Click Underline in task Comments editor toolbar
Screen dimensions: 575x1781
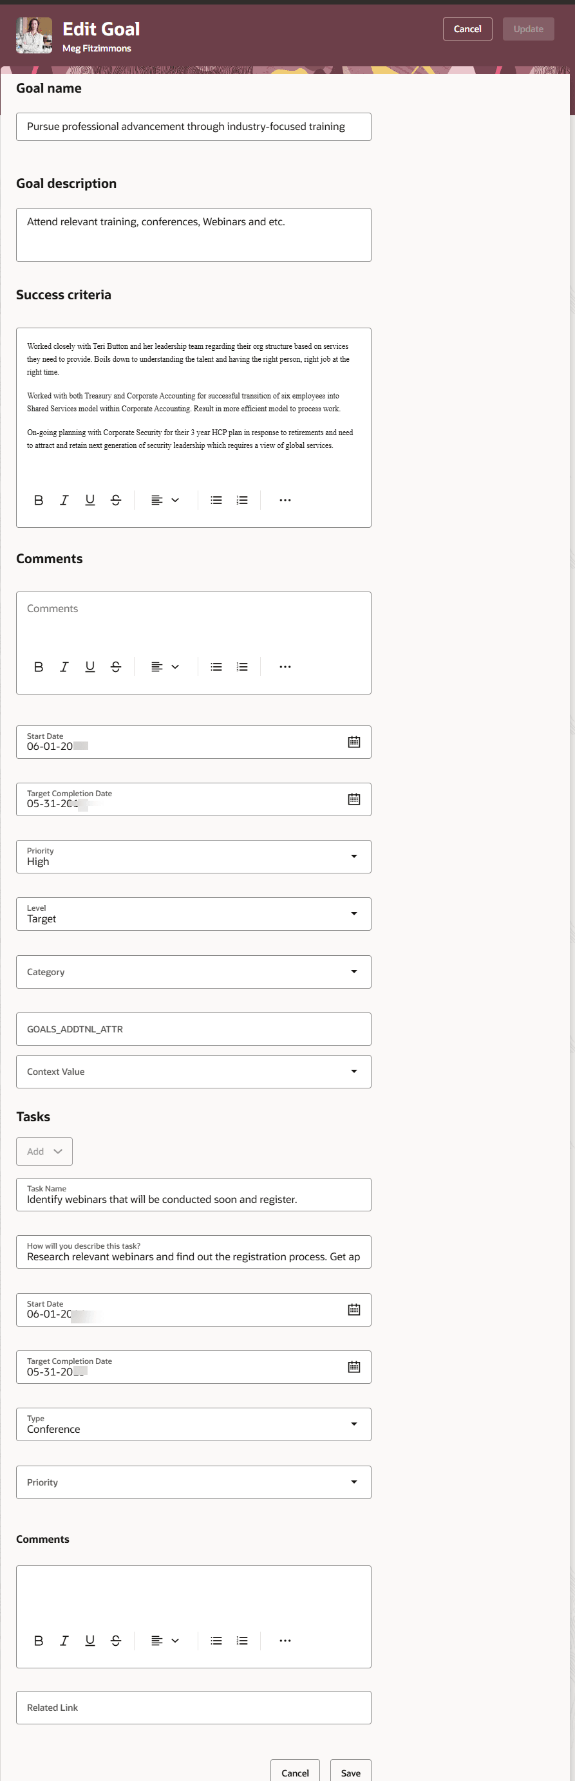(90, 1640)
